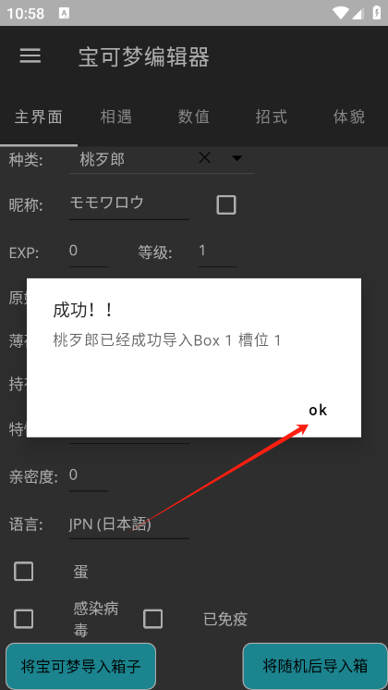This screenshot has width=388, height=690.
Task: Clear the species field with the X icon
Action: [205, 157]
